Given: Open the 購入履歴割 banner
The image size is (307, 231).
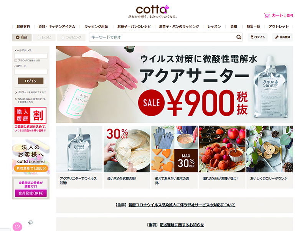Looking at the screenshot, I should 30,119.
